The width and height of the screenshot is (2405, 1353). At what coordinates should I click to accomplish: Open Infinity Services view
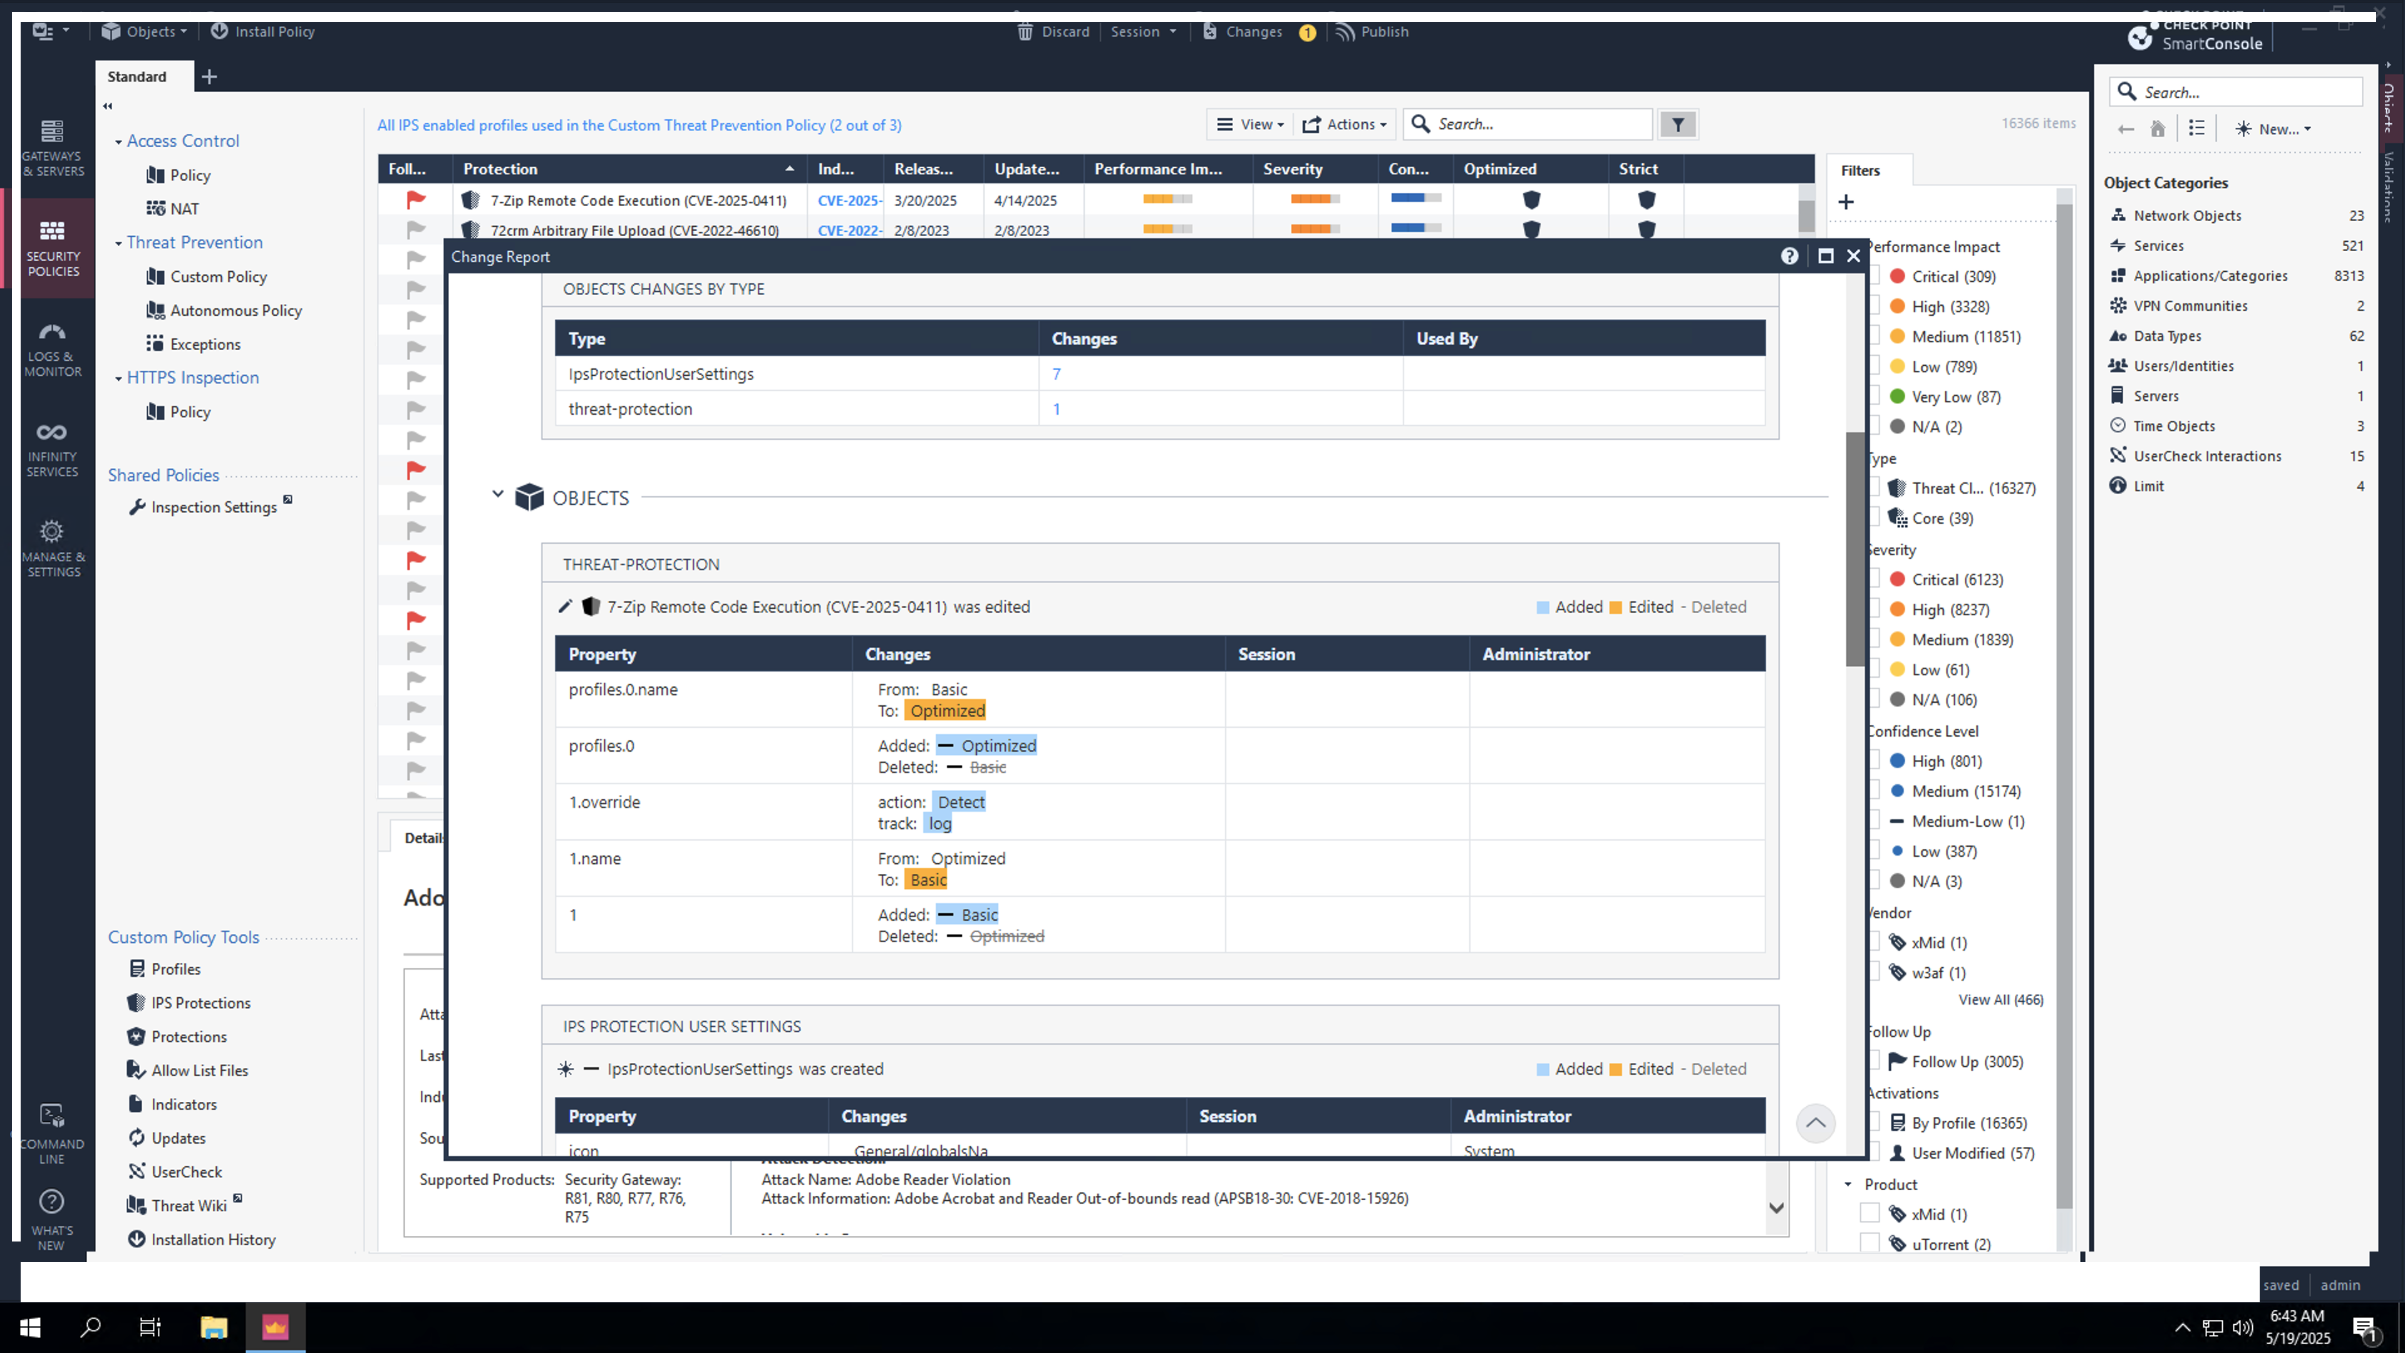53,449
